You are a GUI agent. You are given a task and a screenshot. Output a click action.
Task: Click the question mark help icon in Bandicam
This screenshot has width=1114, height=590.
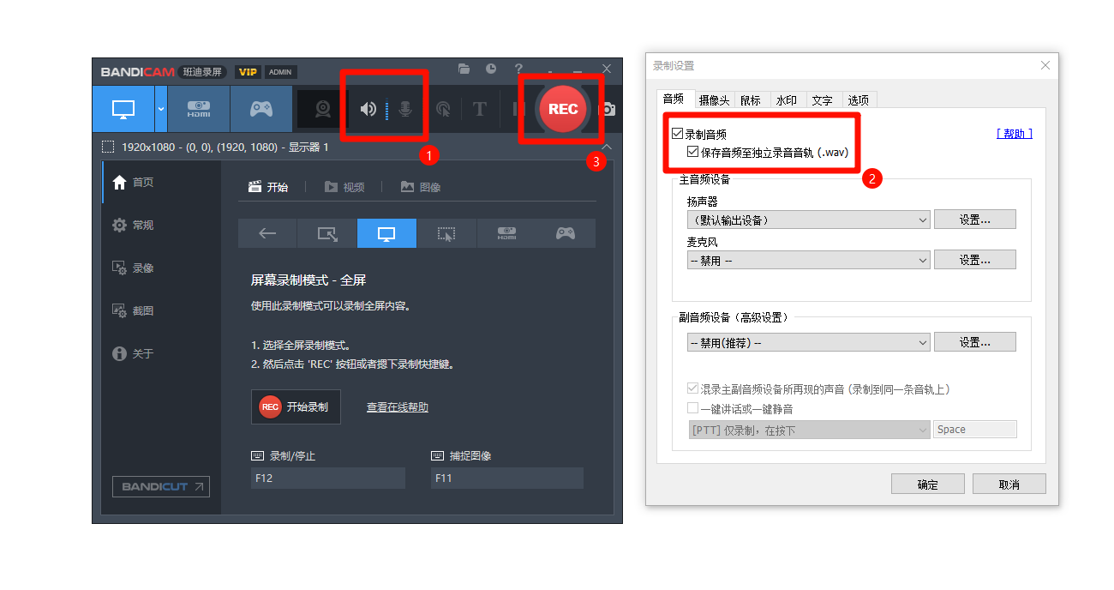(x=518, y=69)
